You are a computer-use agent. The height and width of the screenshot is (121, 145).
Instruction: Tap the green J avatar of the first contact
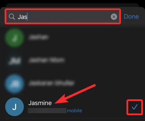coord(14,38)
